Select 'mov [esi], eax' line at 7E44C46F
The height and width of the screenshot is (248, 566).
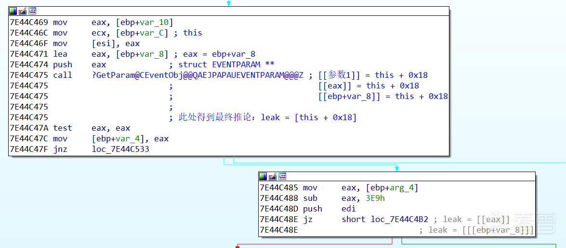pyautogui.click(x=75, y=44)
